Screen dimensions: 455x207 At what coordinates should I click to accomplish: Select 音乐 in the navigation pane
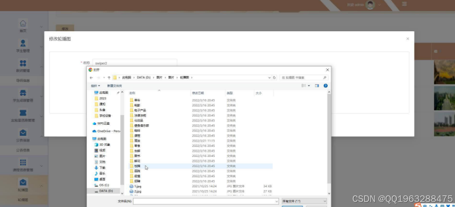(100, 173)
